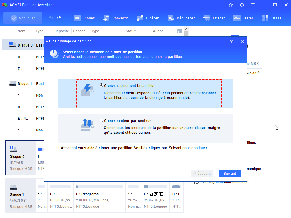
Task: Close the partition clone wizard dialog
Action: 242,41
